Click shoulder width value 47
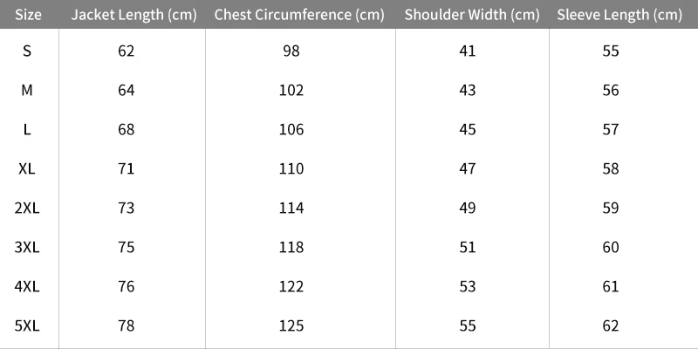The width and height of the screenshot is (698, 349). click(468, 168)
